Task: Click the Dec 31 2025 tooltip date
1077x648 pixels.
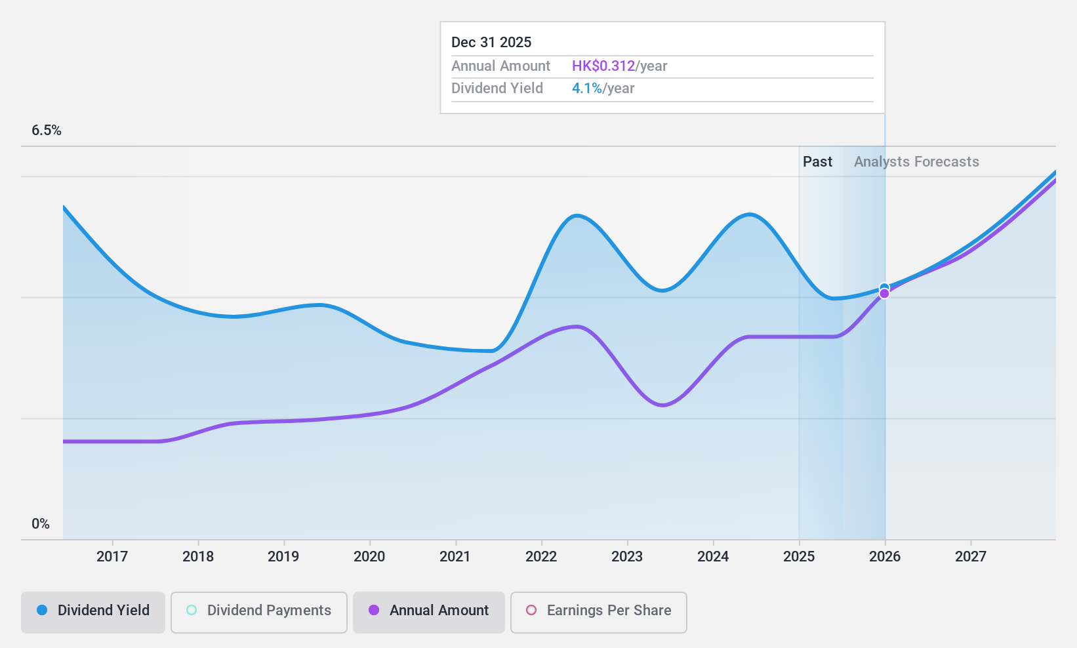Action: click(x=491, y=43)
